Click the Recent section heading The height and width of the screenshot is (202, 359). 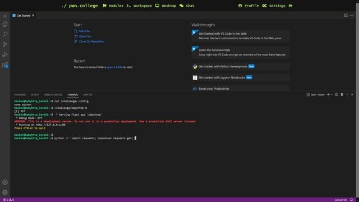[80, 61]
